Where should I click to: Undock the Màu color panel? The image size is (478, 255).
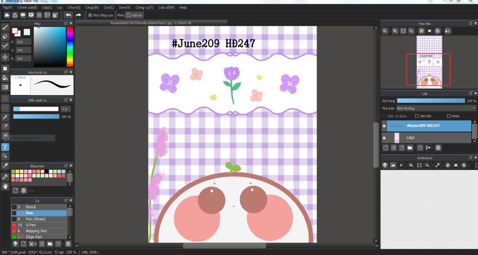66,23
